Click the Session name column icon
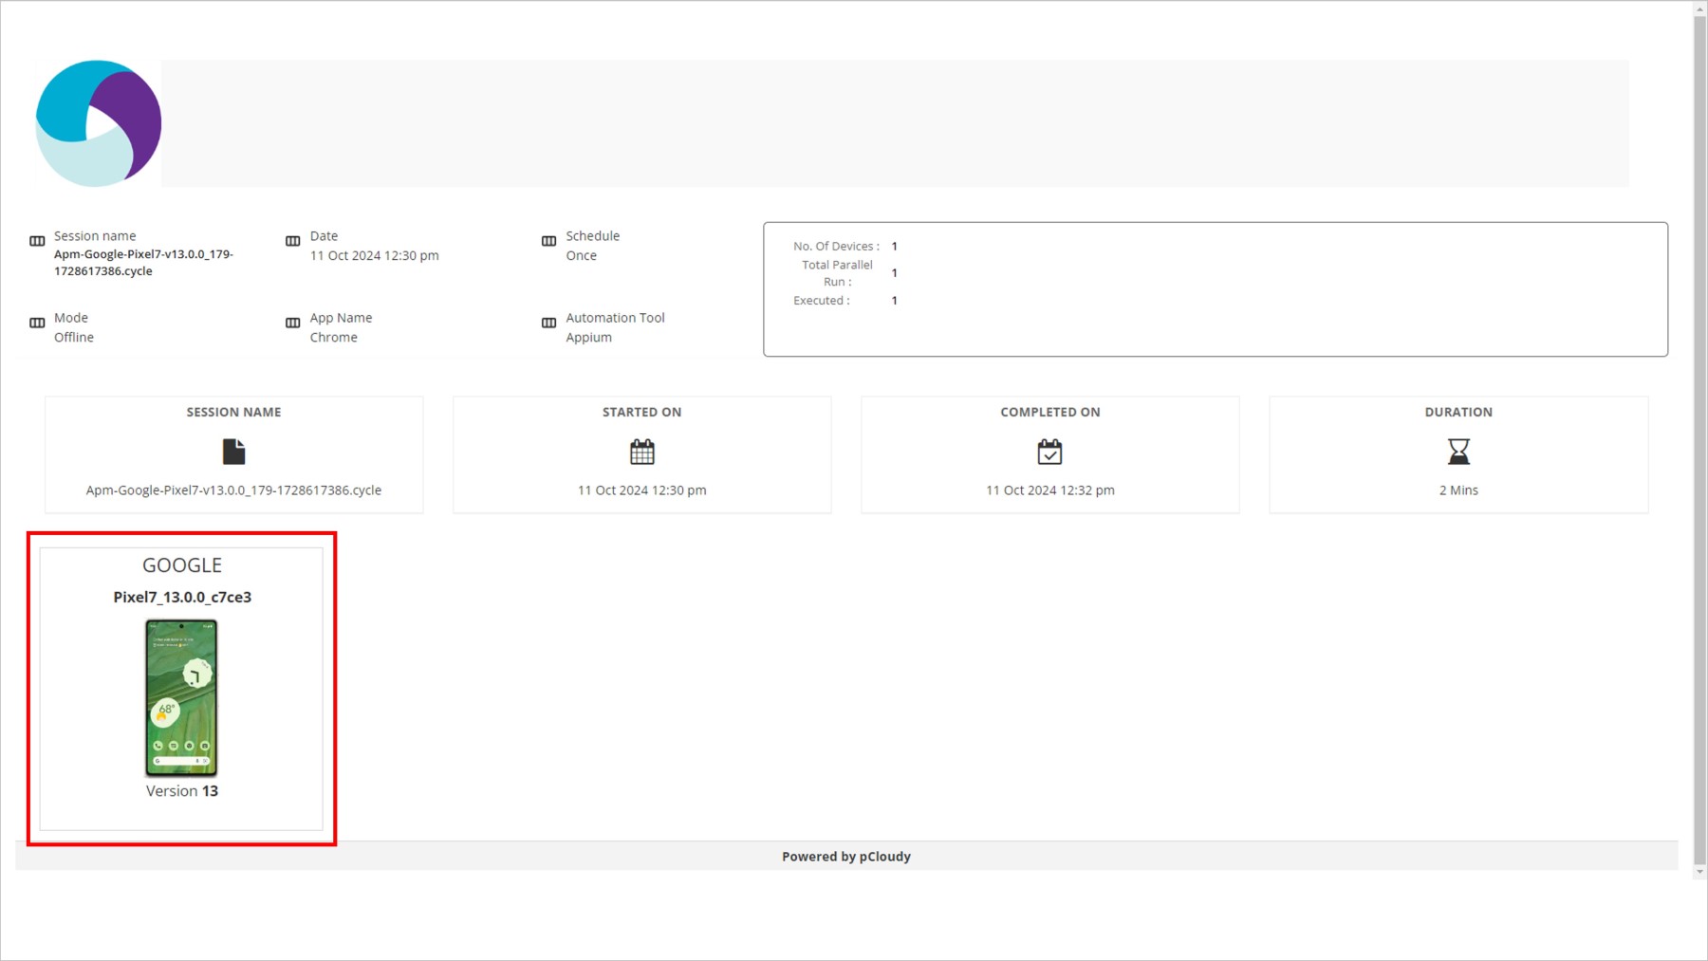The height and width of the screenshot is (961, 1708). [37, 241]
